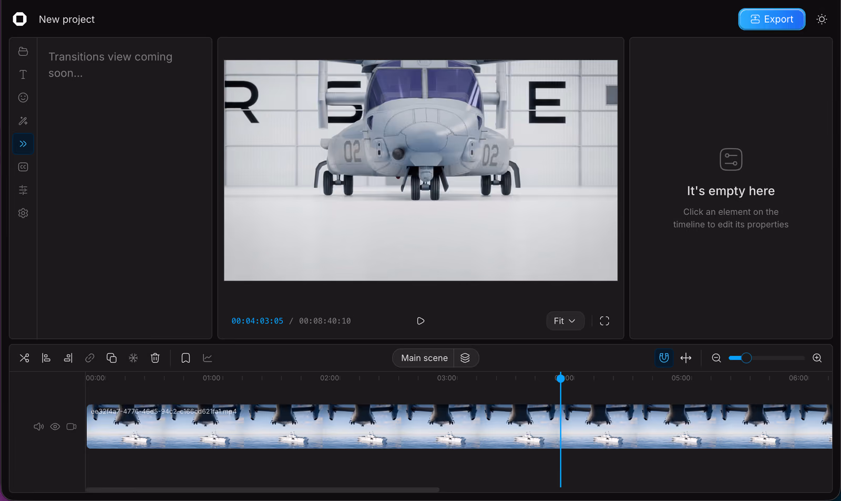Click the trim left align icon
Screen dimensions: 841x501
46,358
